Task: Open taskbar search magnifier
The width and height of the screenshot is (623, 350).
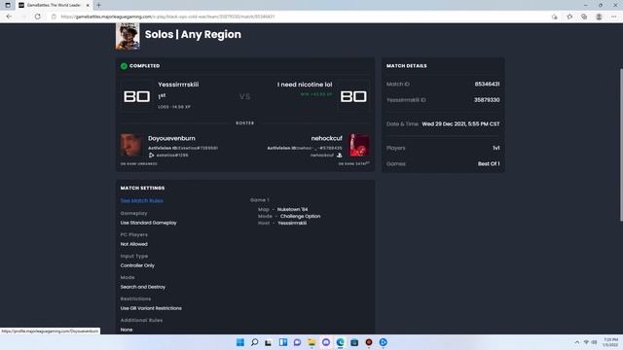Action: click(254, 342)
